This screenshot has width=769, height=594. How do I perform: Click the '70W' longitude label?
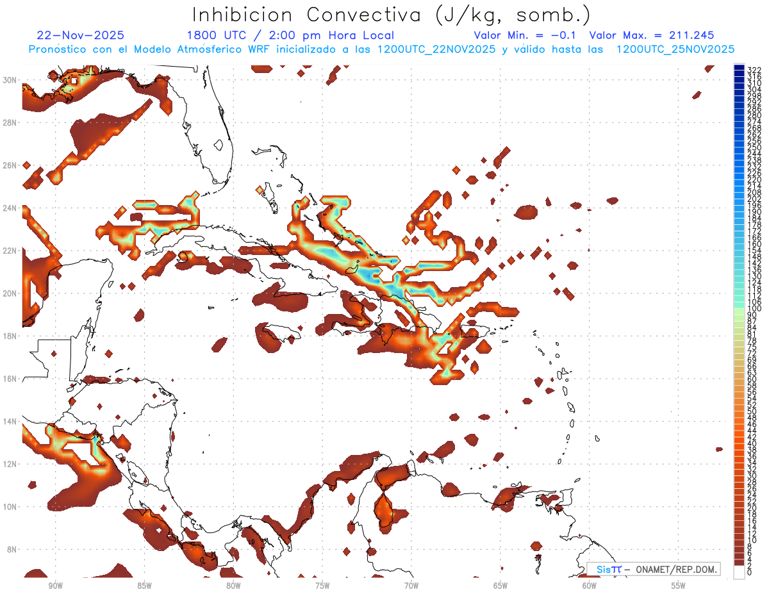pos(411,586)
